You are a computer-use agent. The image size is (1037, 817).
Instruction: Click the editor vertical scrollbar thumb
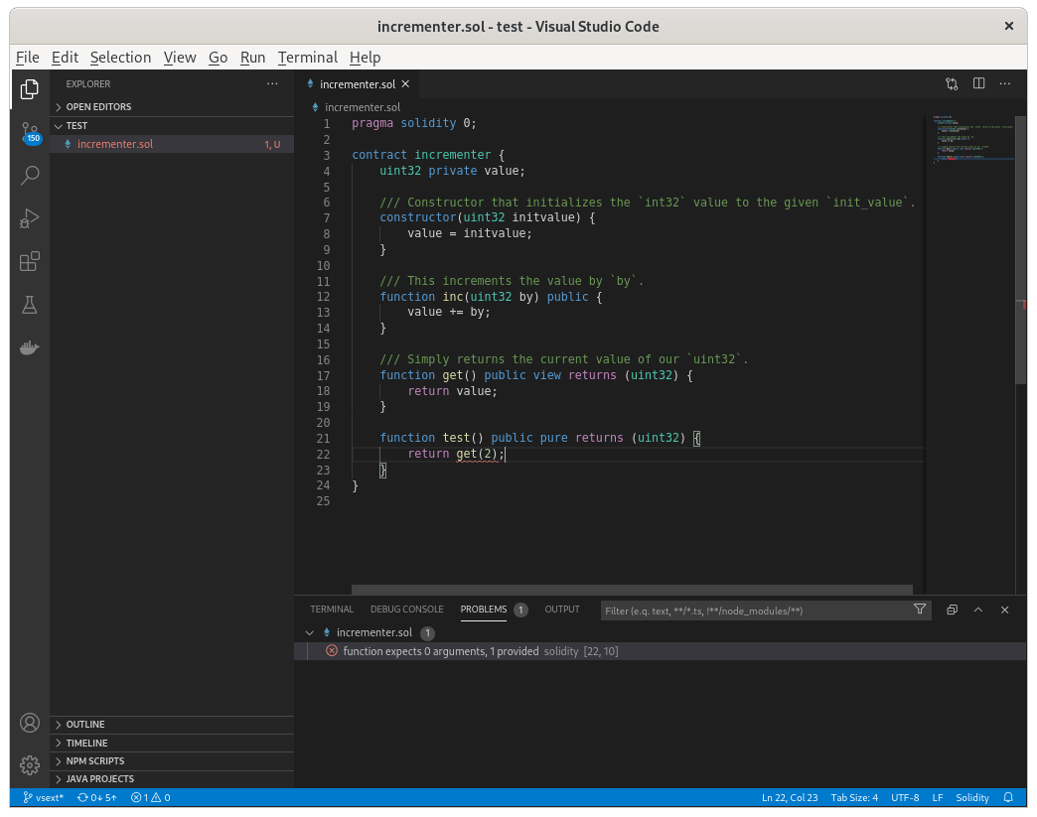point(1021,248)
